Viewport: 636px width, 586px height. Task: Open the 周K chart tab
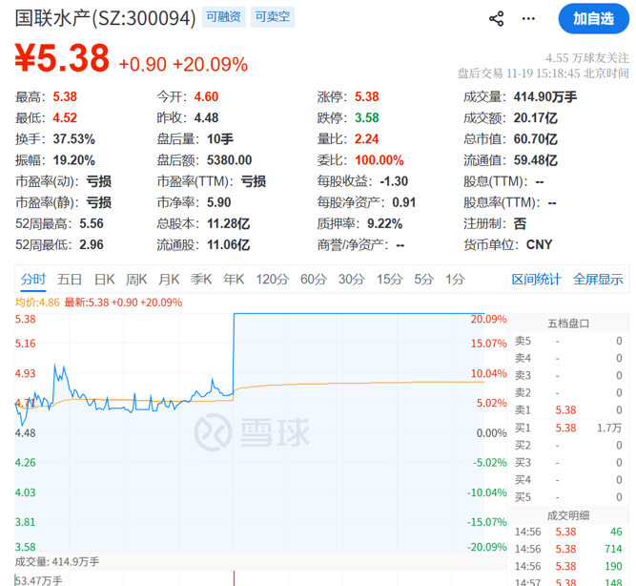pos(136,279)
